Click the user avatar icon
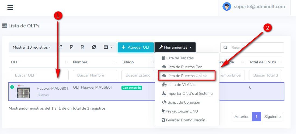The height and width of the screenshot is (134, 296). tap(227, 7)
